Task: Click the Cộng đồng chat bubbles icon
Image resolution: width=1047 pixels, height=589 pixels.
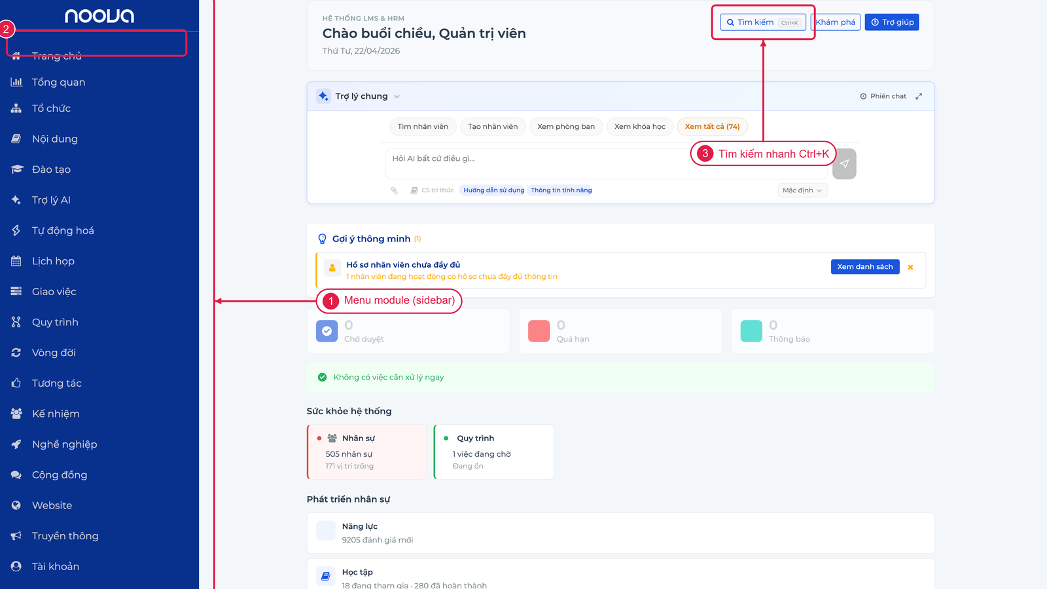Action: point(16,474)
